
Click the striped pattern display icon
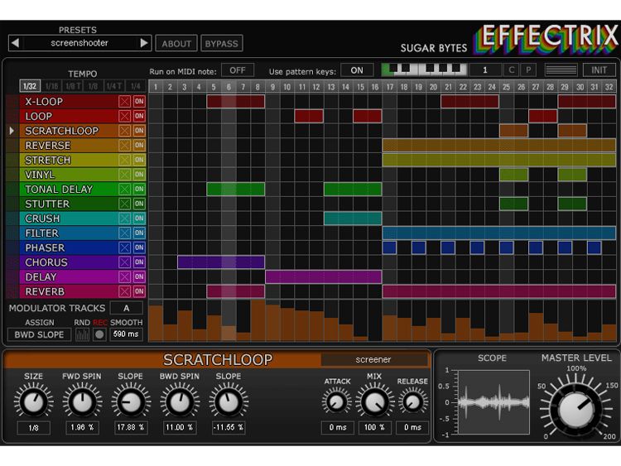pos(561,70)
